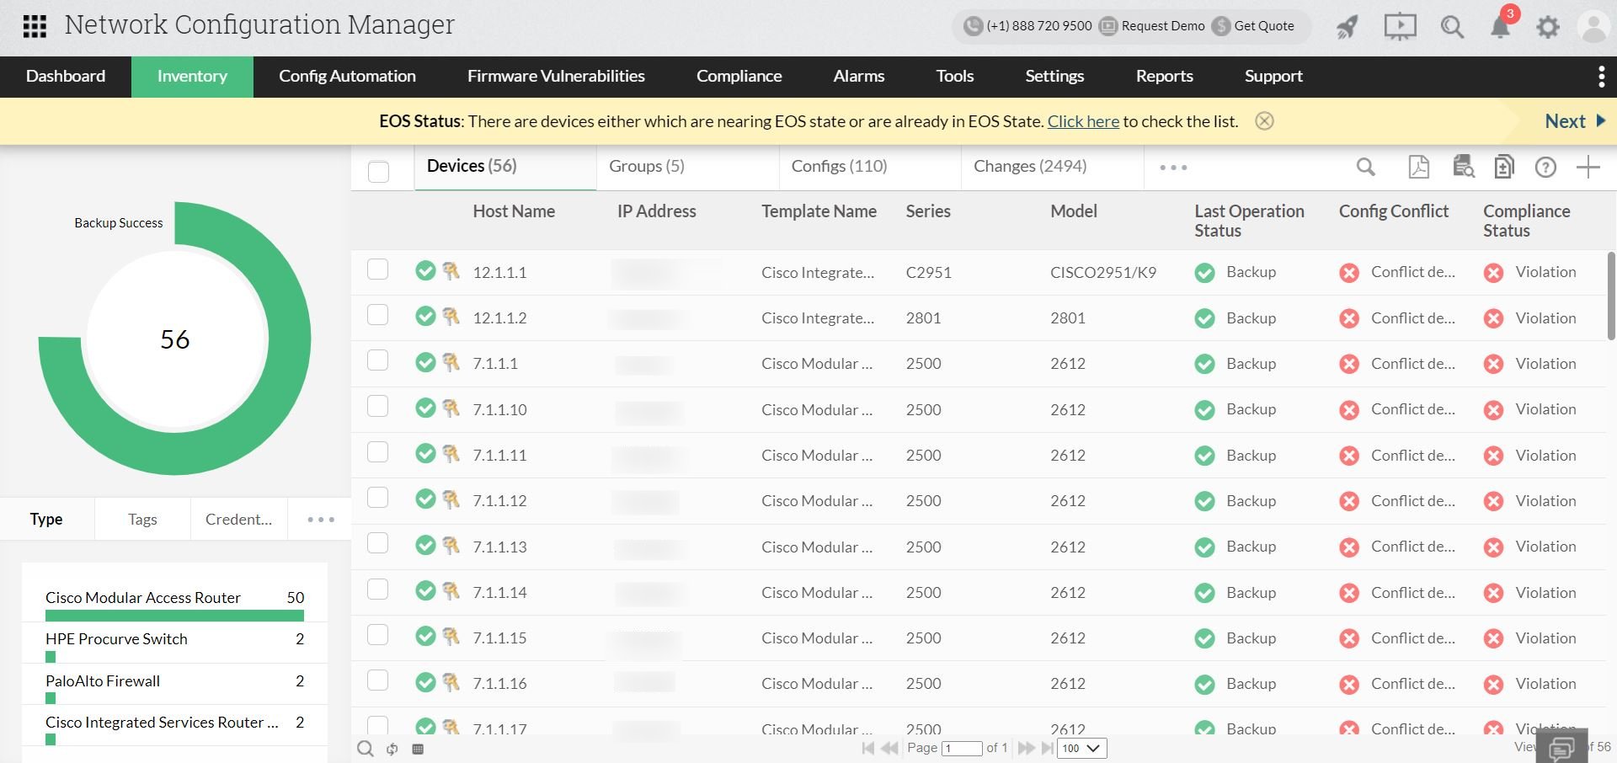Screen dimensions: 1617x763
Task: Click the Click here link in EOS Status banner
Action: click(x=1083, y=120)
